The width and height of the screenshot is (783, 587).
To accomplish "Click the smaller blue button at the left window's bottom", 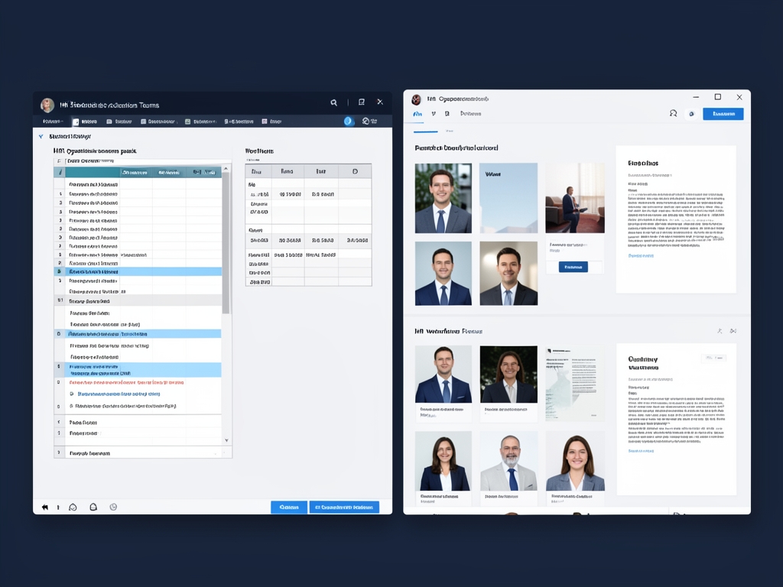I will click(289, 508).
